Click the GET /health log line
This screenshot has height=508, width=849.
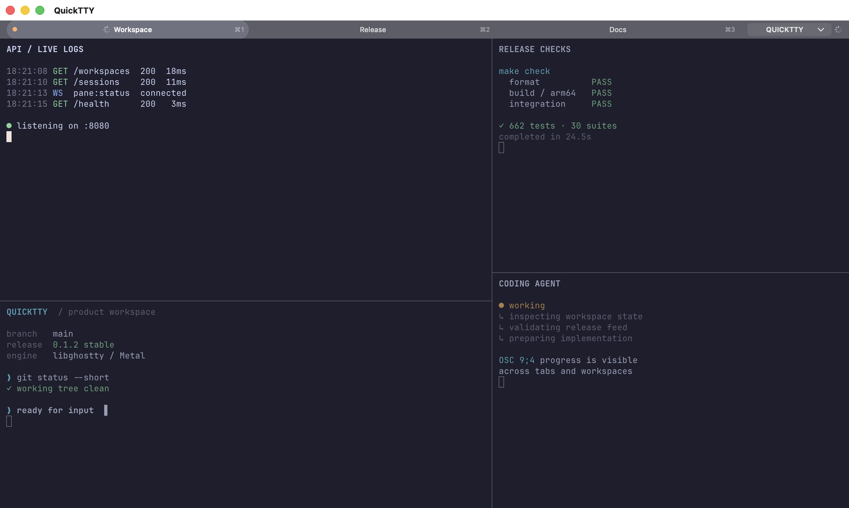[x=96, y=104]
